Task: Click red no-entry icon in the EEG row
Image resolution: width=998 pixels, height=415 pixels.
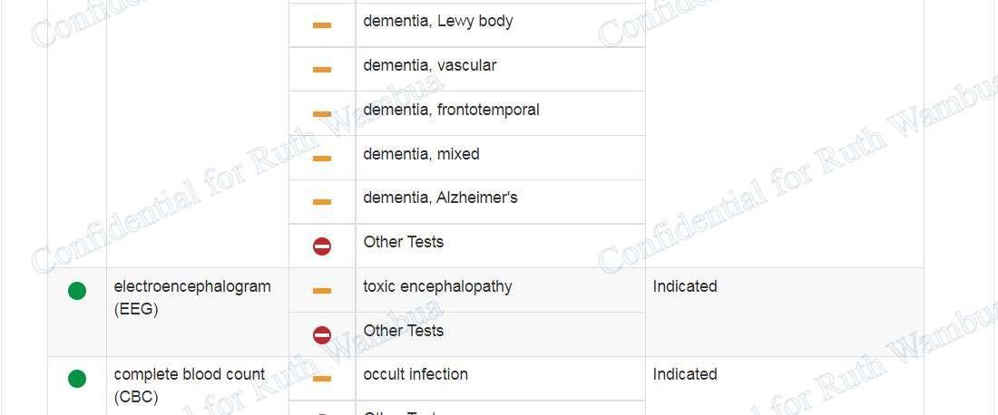Action: click(322, 335)
